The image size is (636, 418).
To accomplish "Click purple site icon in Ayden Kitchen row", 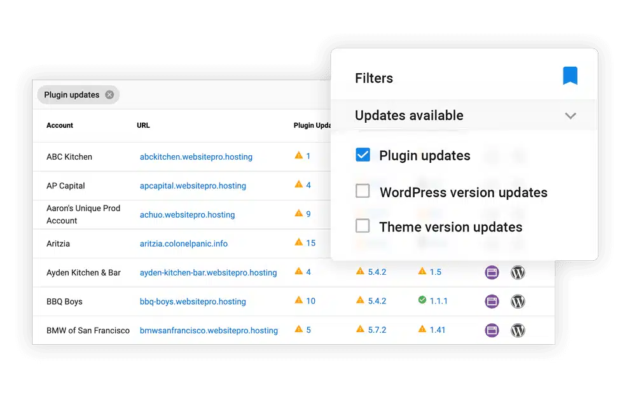I will [x=492, y=272].
